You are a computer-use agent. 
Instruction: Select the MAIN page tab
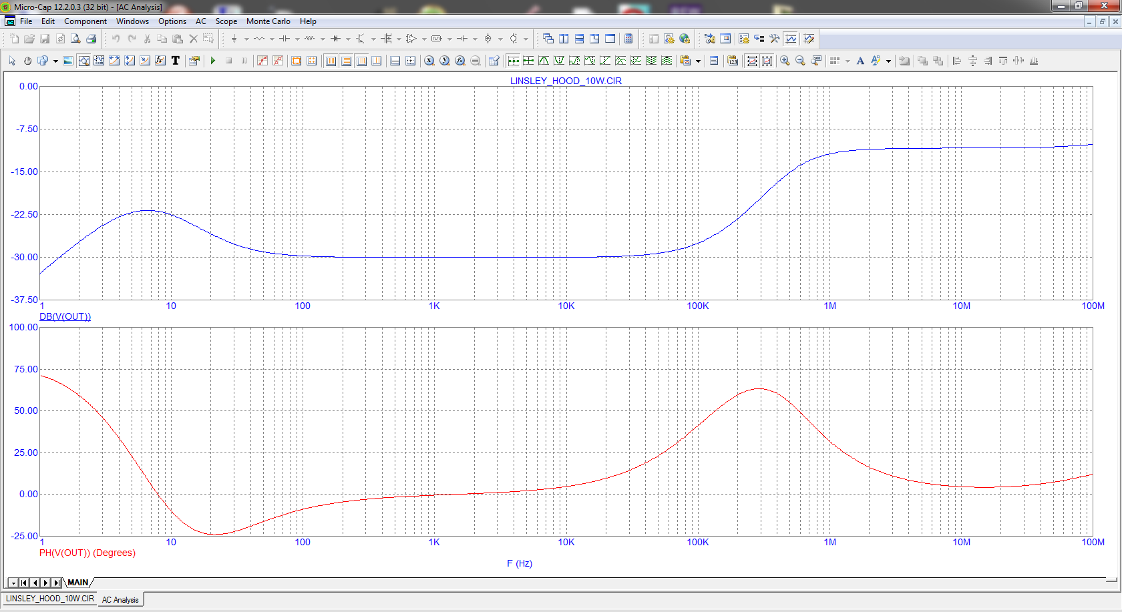point(77,583)
